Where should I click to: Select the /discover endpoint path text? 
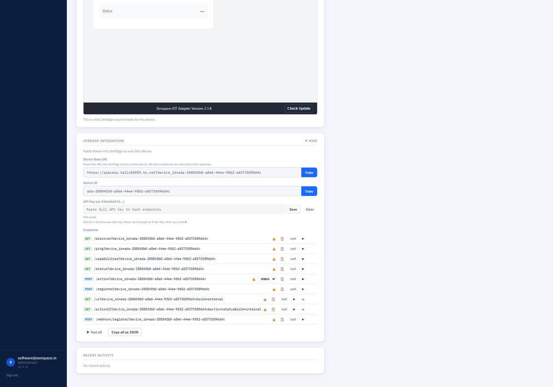(151, 239)
